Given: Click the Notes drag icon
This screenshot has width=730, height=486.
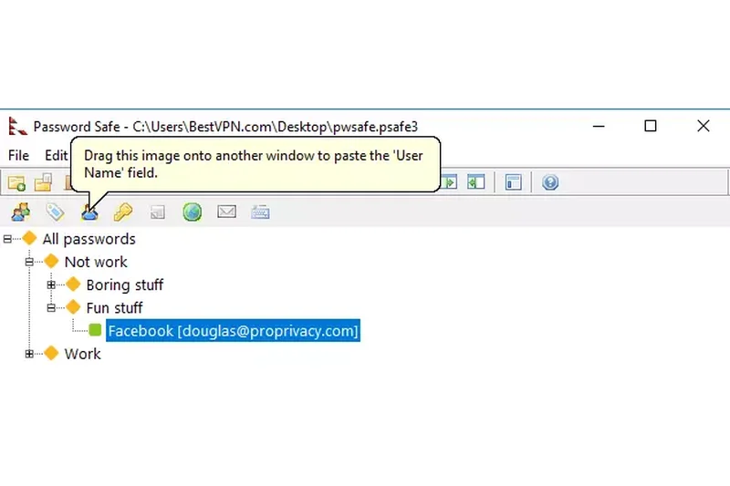Looking at the screenshot, I should 157,212.
